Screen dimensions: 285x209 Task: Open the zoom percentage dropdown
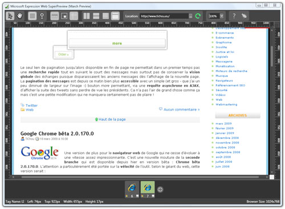click(x=222, y=16)
